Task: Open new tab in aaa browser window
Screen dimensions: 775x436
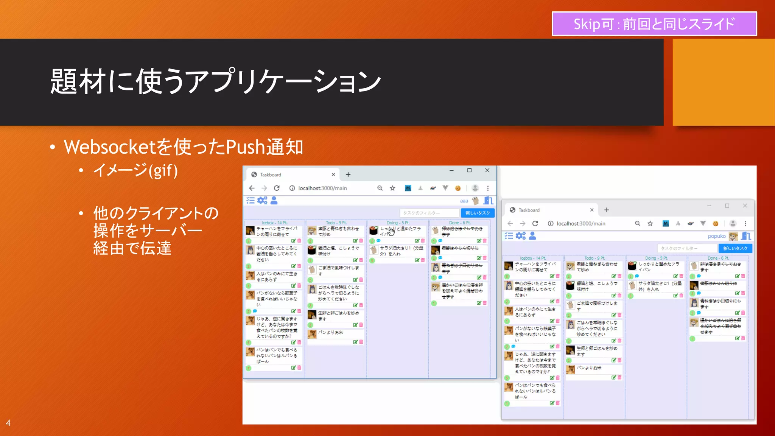Action: (348, 174)
